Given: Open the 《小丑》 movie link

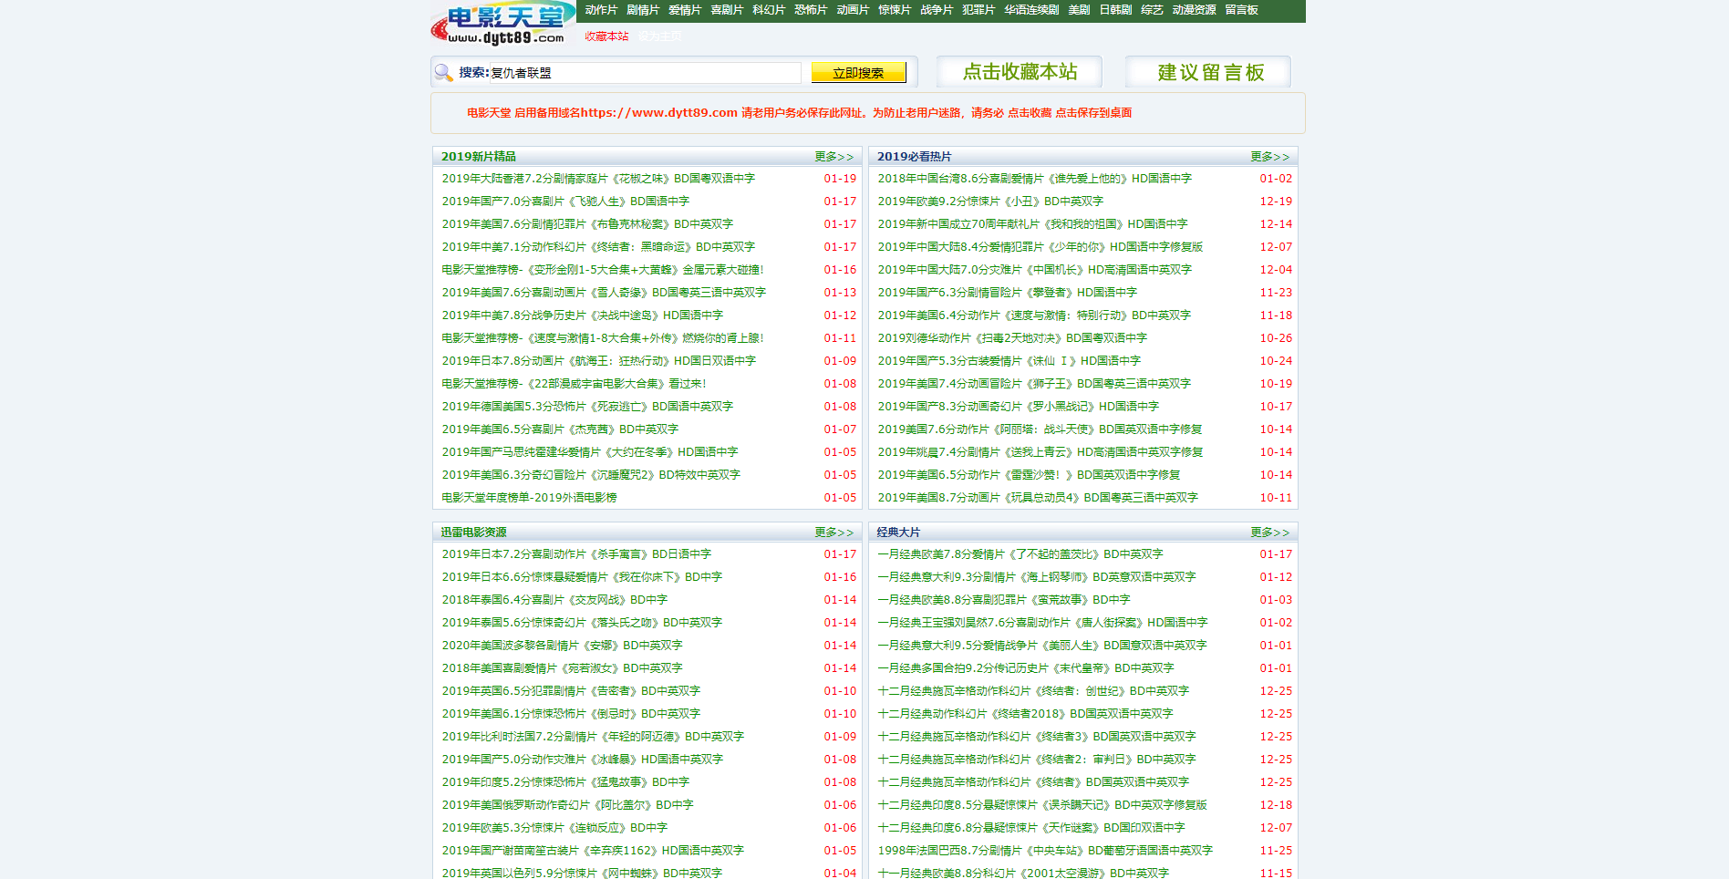Looking at the screenshot, I should pyautogui.click(x=990, y=202).
